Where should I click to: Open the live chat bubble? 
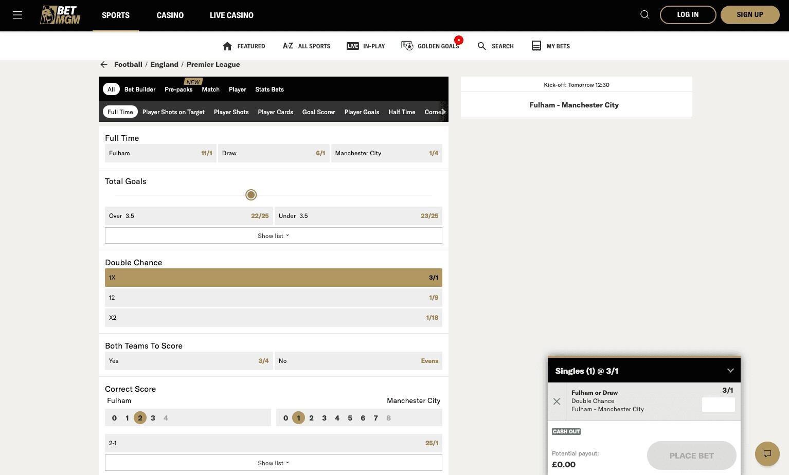(767, 453)
